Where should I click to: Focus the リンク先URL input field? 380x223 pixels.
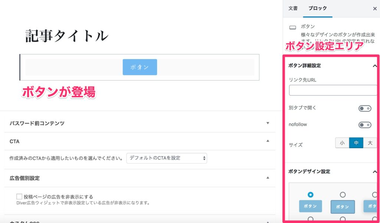[x=333, y=90]
